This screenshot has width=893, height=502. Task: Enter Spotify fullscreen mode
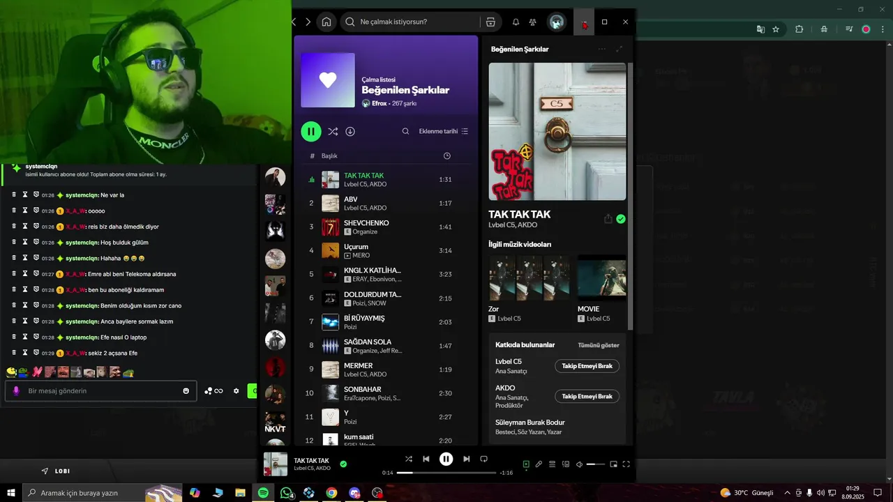[x=626, y=464]
